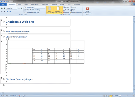Image resolution: width=135 pixels, height=97 pixels.
Task: Click Merge subdocuments button
Action: [x=73, y=7]
